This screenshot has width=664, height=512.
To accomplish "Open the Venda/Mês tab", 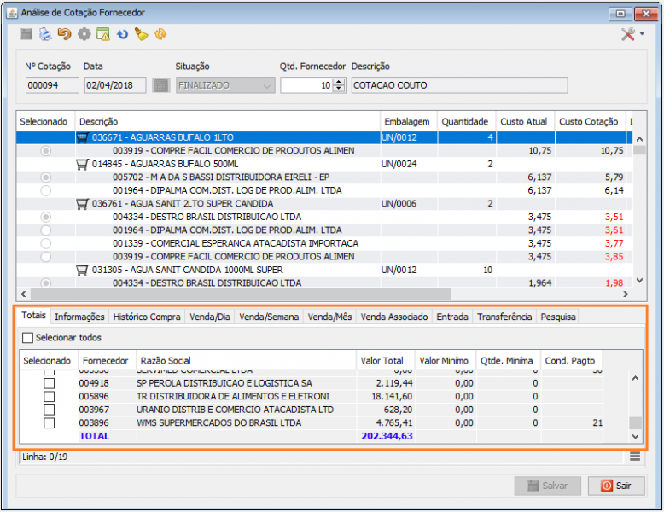I will [x=329, y=317].
